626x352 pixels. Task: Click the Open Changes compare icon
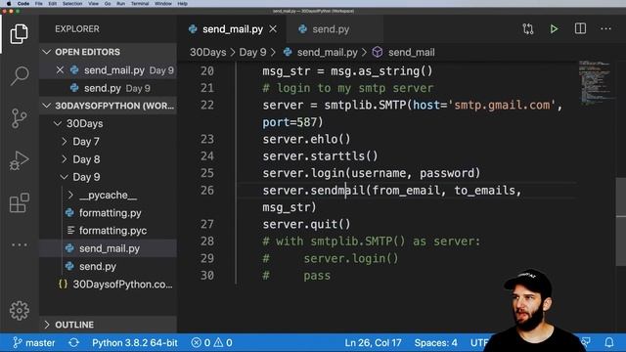click(528, 28)
